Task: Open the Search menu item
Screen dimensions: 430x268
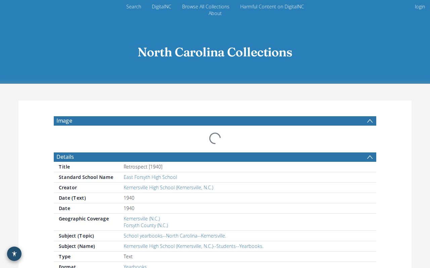Action: point(134,7)
